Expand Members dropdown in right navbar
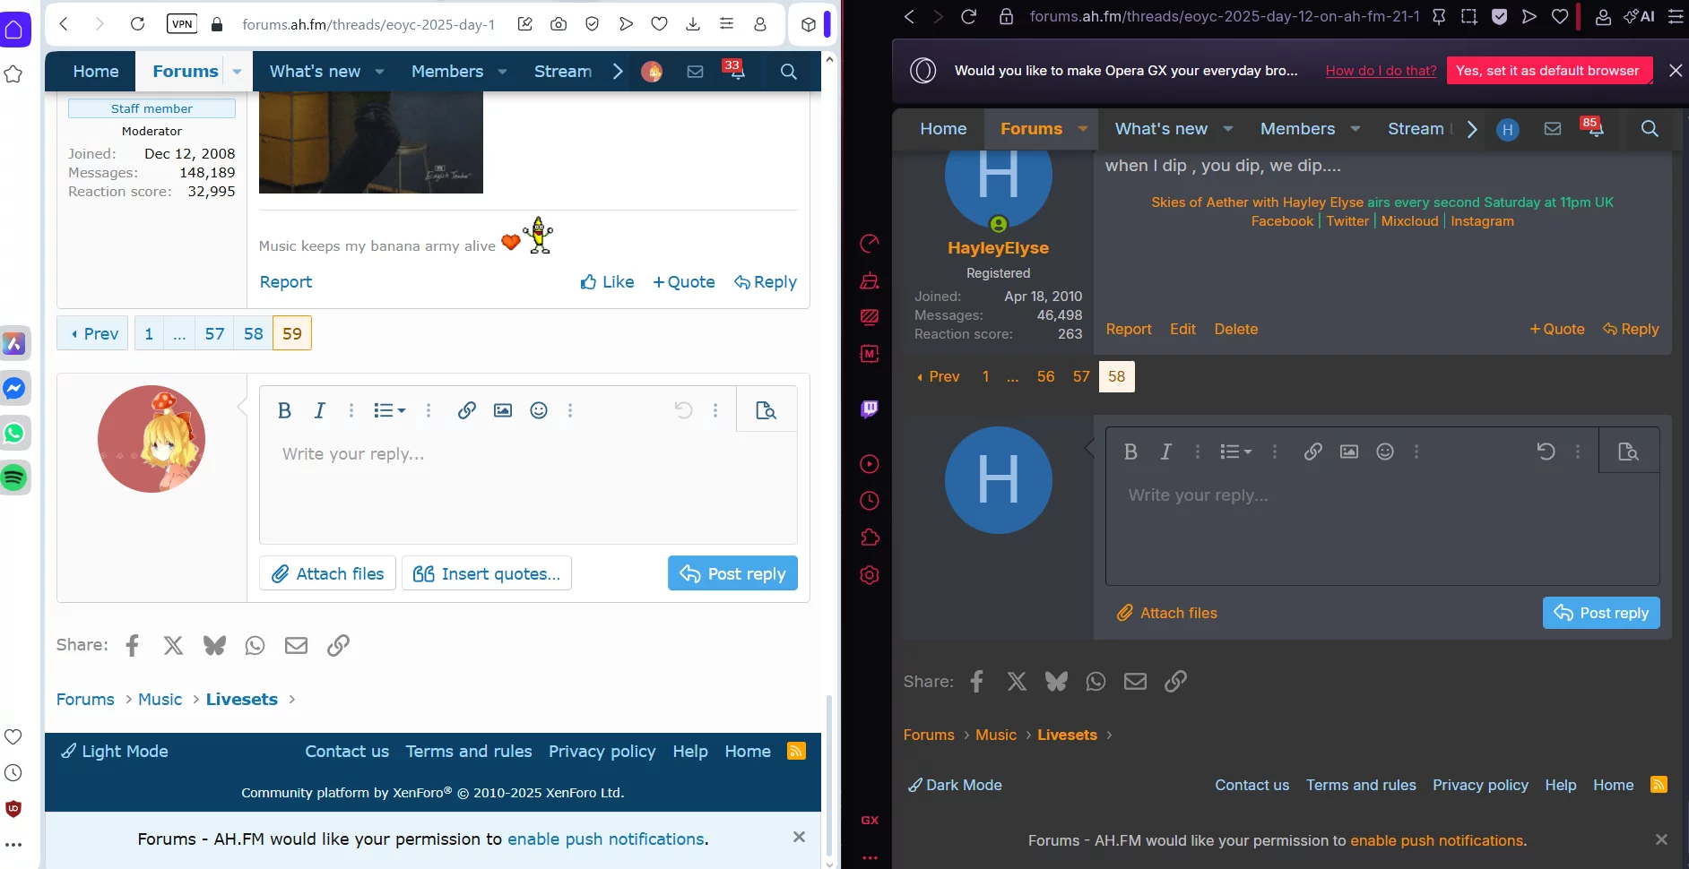The height and width of the screenshot is (869, 1689). coord(1355,129)
